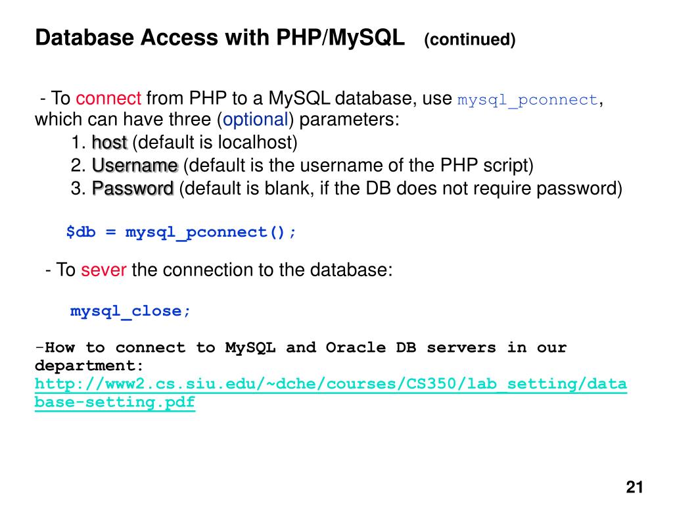Click the slide title 'Database Access with PHP/MySQL'

point(220,37)
